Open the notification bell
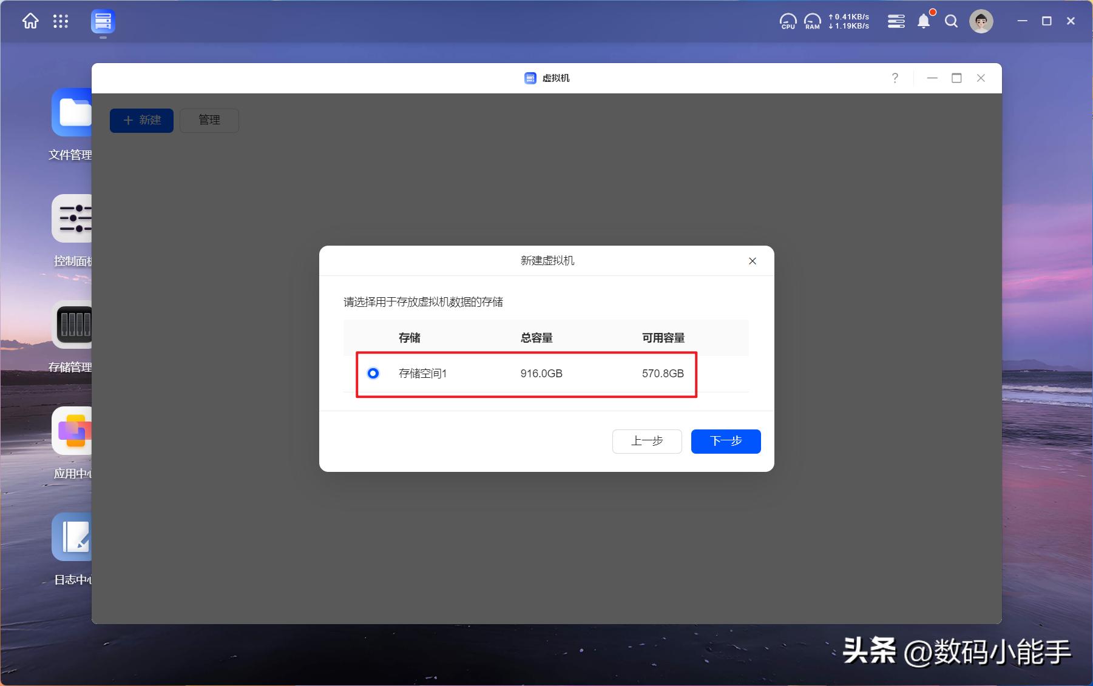The height and width of the screenshot is (686, 1093). click(924, 22)
